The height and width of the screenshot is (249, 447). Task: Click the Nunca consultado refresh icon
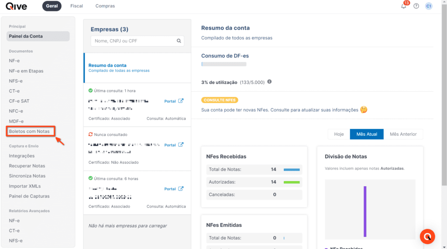click(90, 134)
